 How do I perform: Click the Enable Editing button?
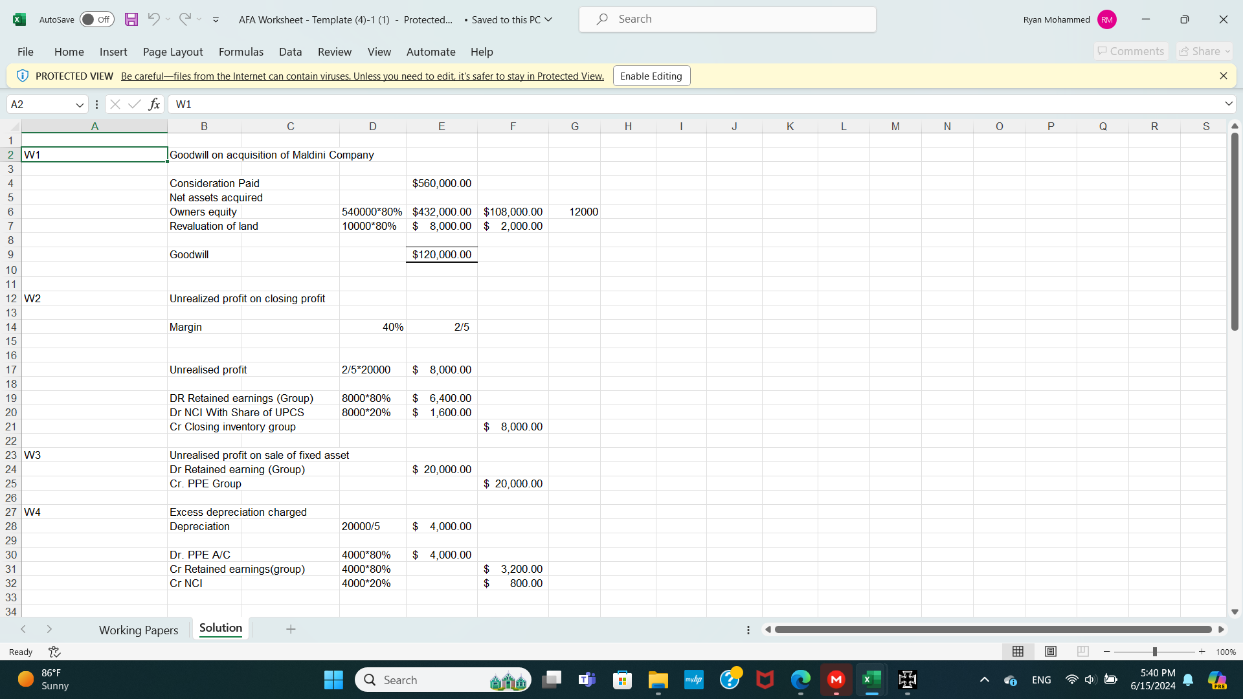point(651,76)
